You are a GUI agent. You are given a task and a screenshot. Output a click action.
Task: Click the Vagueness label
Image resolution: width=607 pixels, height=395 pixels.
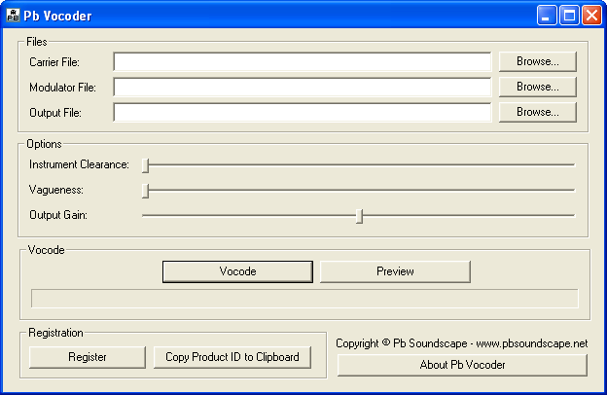coord(56,190)
